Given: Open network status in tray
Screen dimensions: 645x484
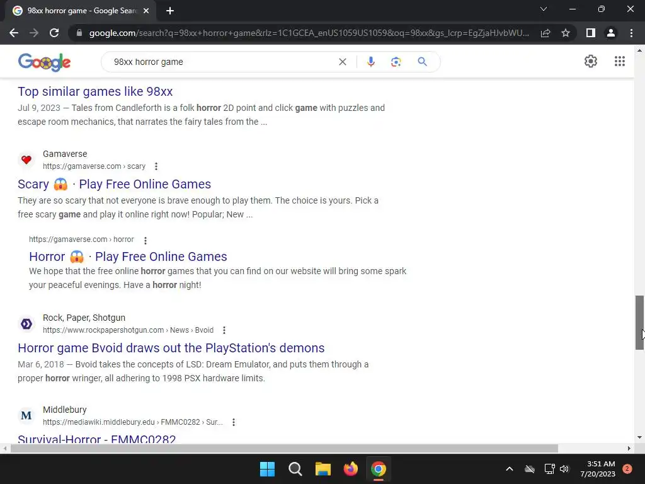Looking at the screenshot, I should (x=549, y=469).
